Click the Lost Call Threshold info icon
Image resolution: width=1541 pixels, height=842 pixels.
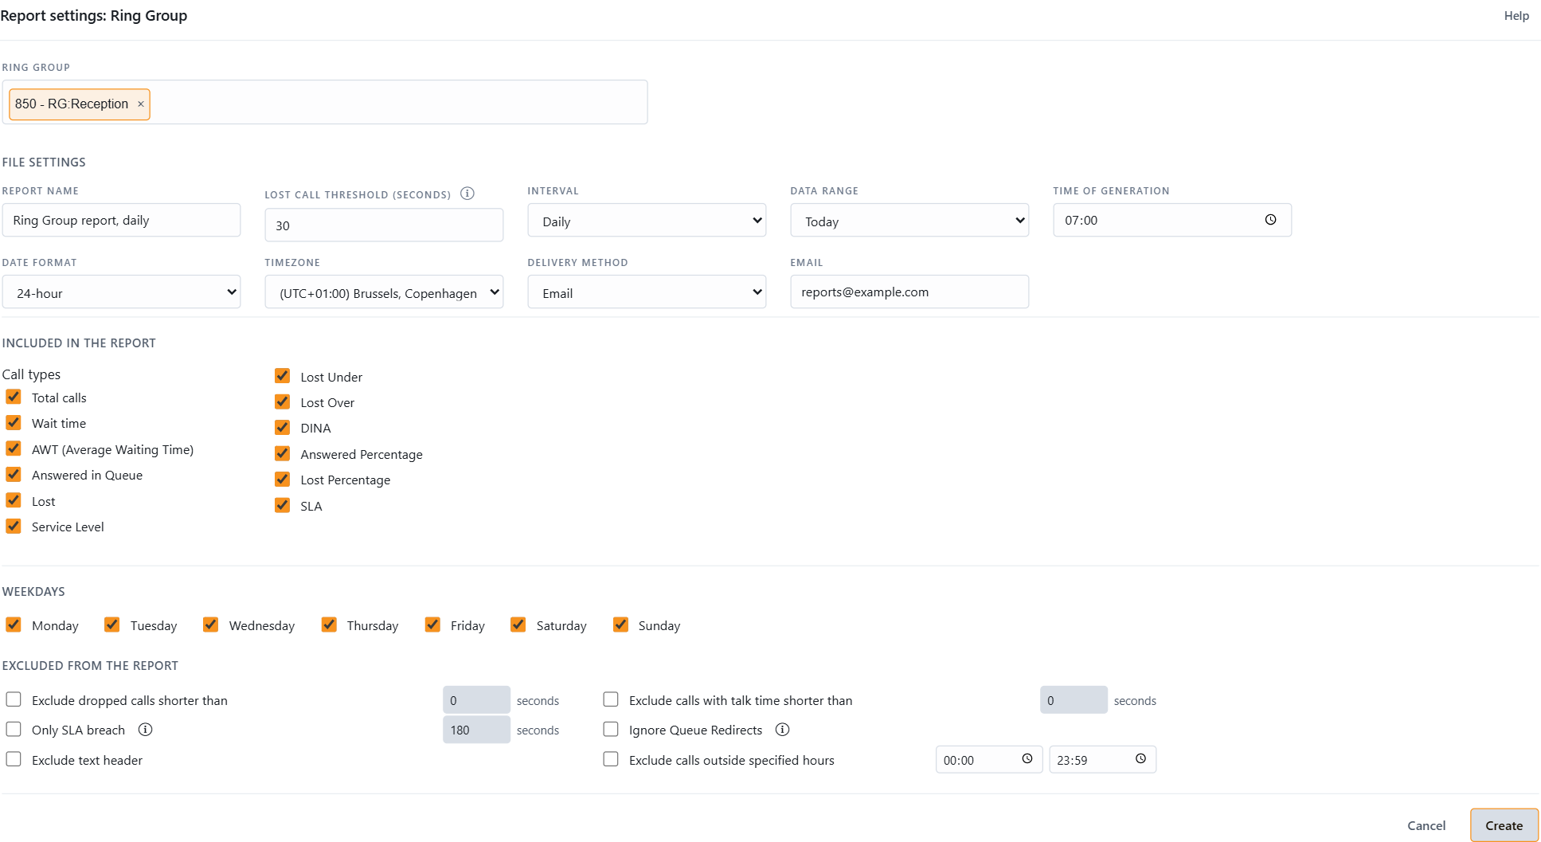(467, 194)
